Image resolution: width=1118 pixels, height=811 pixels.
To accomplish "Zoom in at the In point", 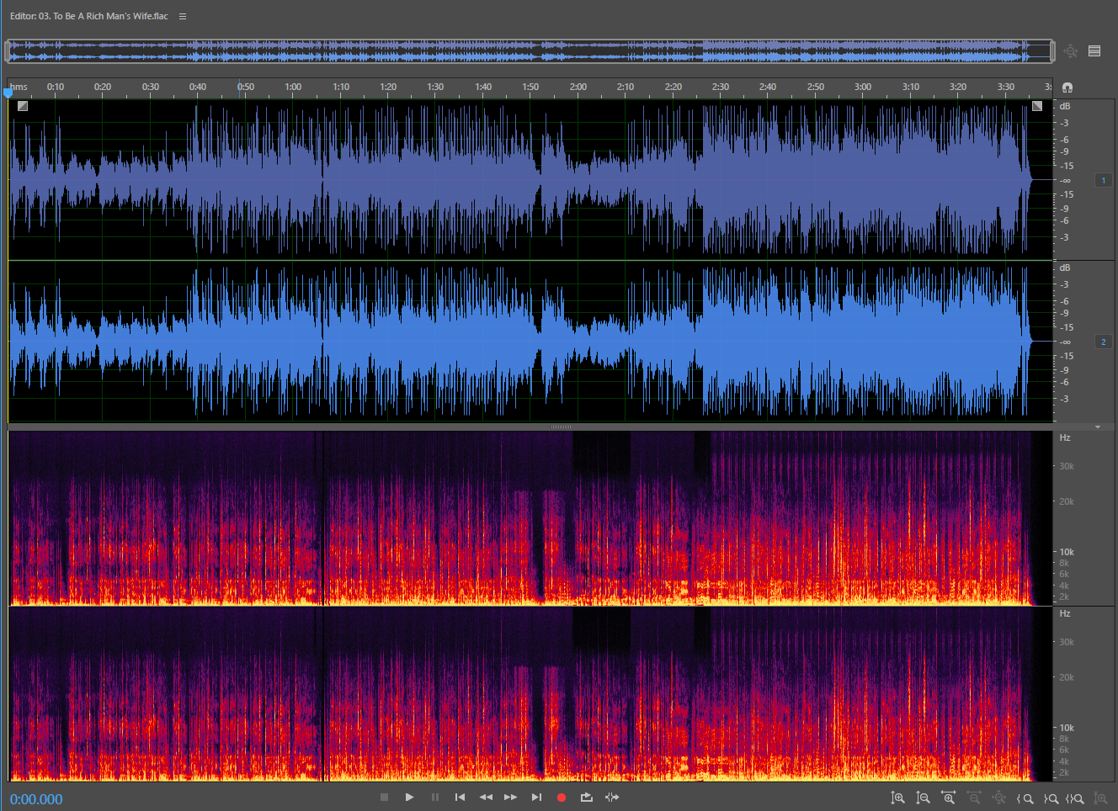I will pos(1025,798).
